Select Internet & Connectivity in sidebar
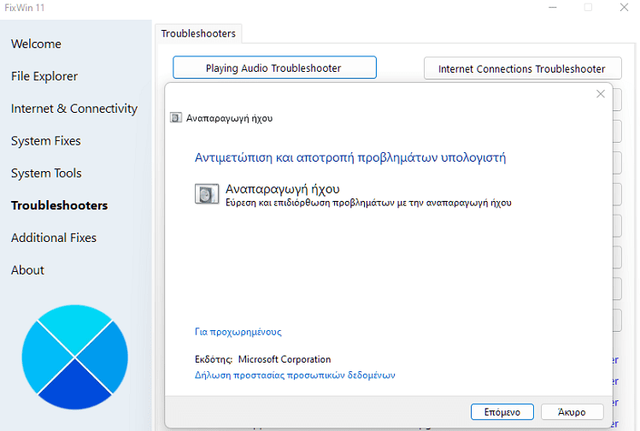 (74, 109)
